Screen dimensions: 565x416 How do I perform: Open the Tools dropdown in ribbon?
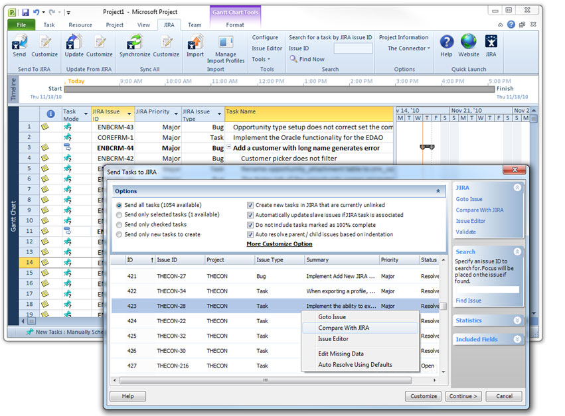click(261, 59)
